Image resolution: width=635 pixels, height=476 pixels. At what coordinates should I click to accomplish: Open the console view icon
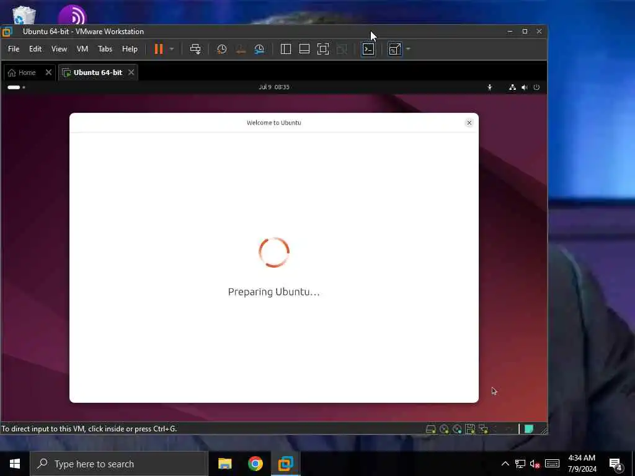[x=368, y=49]
